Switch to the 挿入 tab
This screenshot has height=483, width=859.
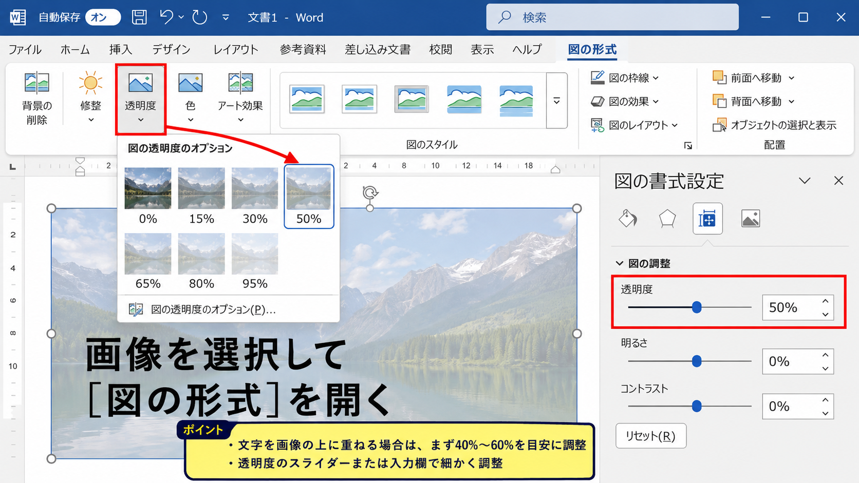tap(121, 49)
